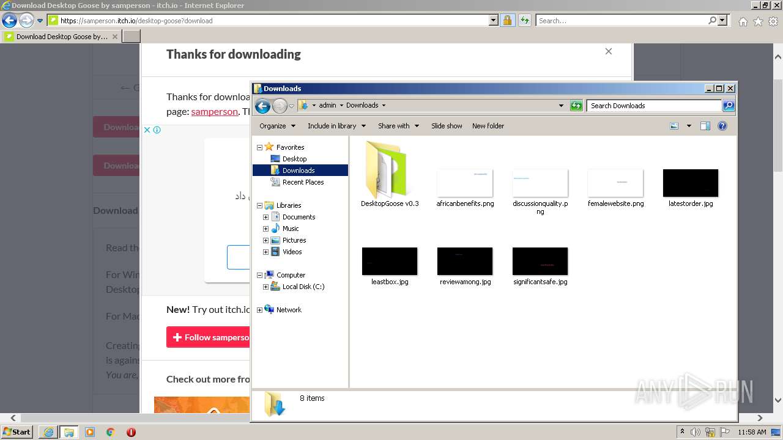The image size is (783, 440).
Task: Close the Thanks for downloading dialog
Action: pos(609,51)
